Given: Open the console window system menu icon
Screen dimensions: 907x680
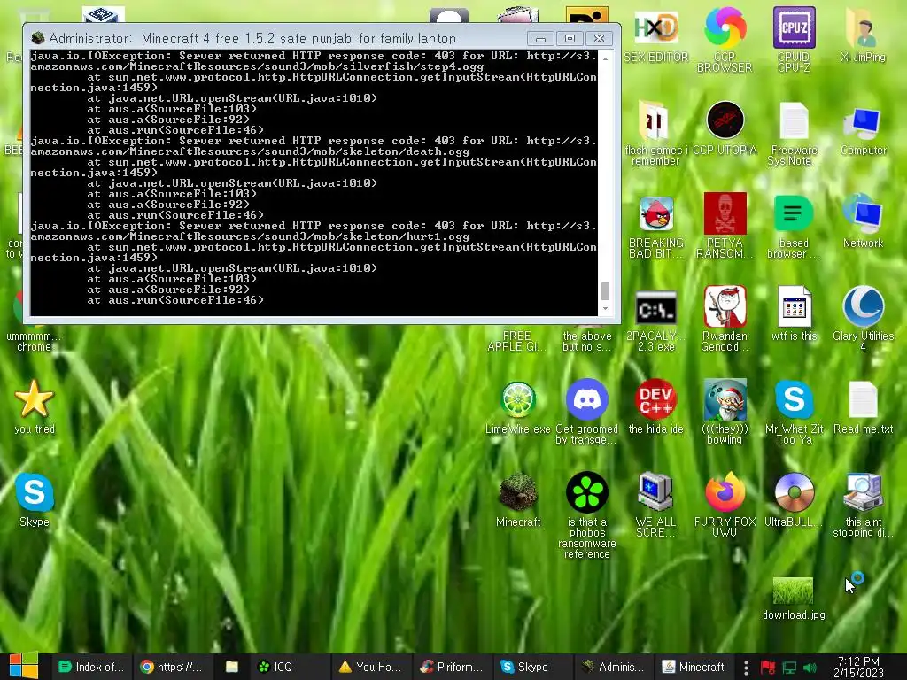Looking at the screenshot, I should click(x=38, y=38).
